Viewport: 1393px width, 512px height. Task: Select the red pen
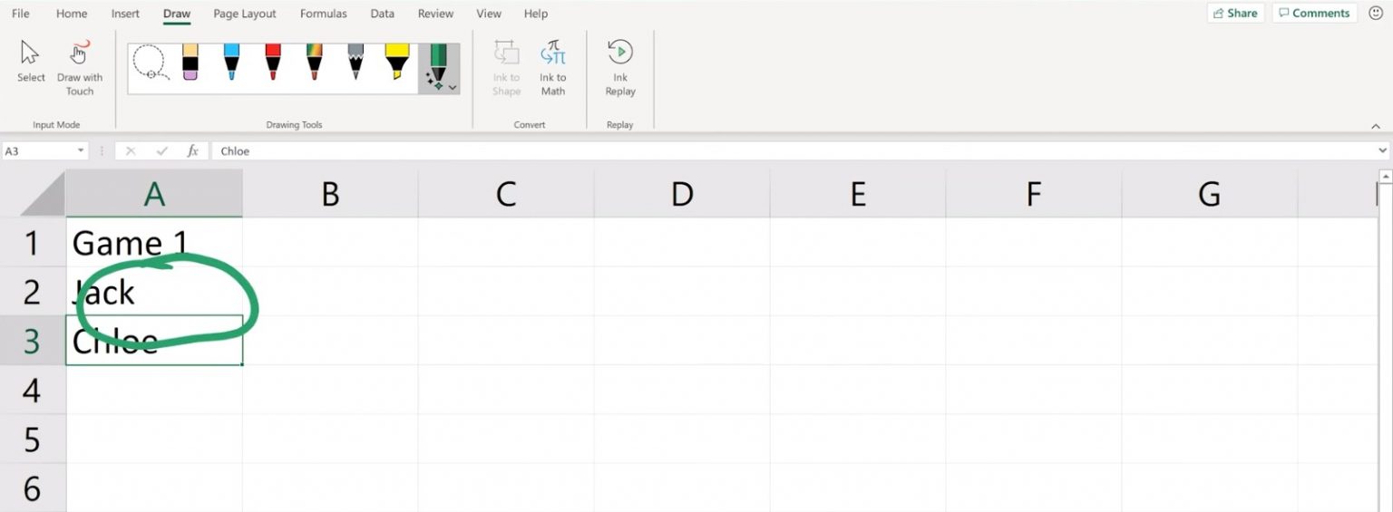[273, 63]
